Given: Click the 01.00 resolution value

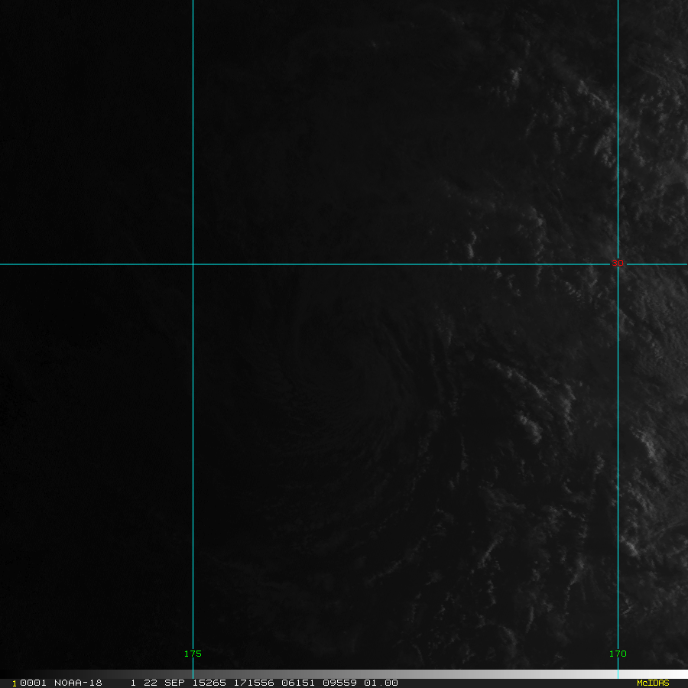Looking at the screenshot, I should [381, 683].
